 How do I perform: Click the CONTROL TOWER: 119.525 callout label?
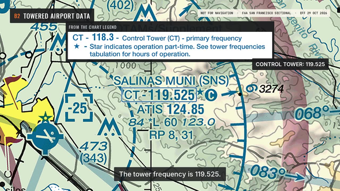[290, 64]
